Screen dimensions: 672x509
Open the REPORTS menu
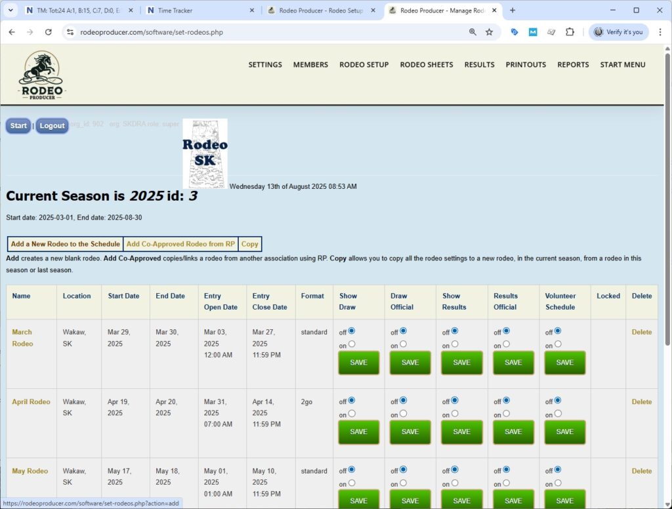pyautogui.click(x=573, y=64)
